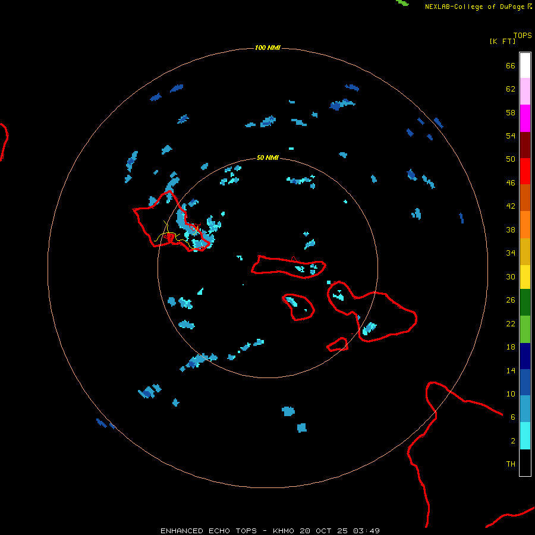Viewport: 535px width, 535px height.
Task: Click the small round Lanai island outline
Action: (x=298, y=307)
